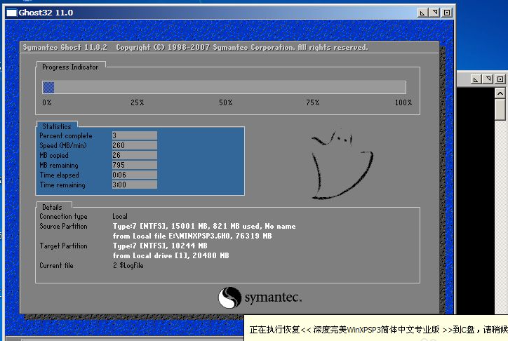Click the scroll-up arrow in background window
This screenshot has height=341, width=508.
coord(500,93)
